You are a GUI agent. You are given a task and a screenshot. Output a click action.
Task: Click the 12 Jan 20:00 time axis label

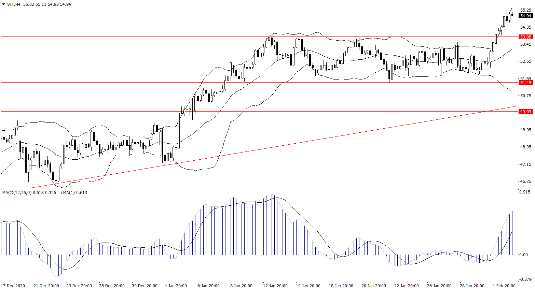(275, 286)
